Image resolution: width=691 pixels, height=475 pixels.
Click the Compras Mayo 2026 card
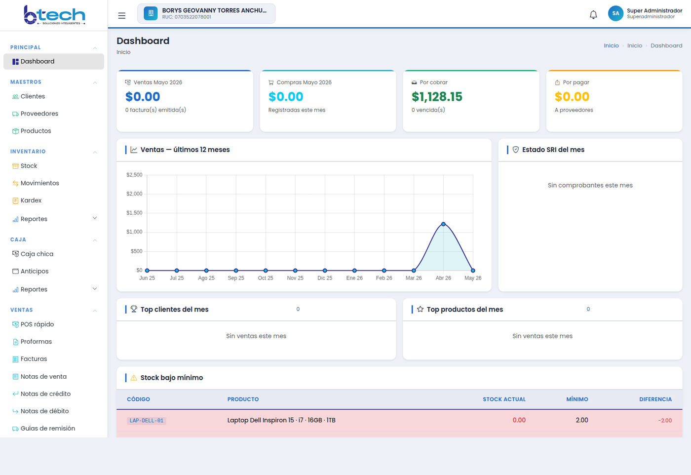point(328,101)
